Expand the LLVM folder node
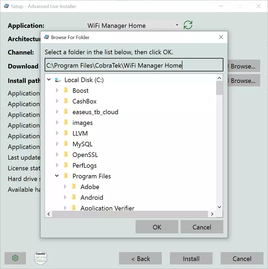 (57, 133)
